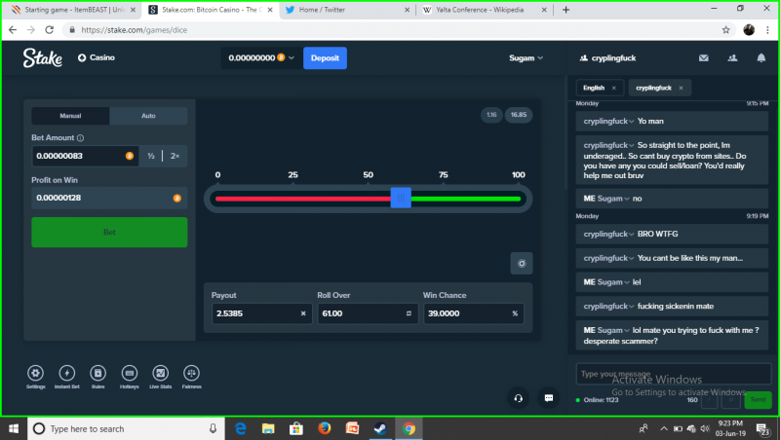This screenshot has height=440, width=780.
Task: Halve the bet amount
Action: [x=151, y=156]
